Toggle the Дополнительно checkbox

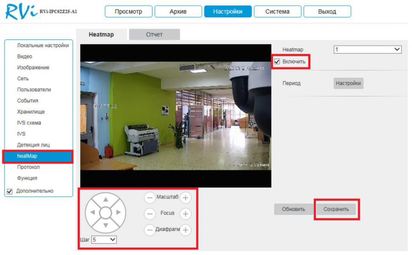pos(10,191)
